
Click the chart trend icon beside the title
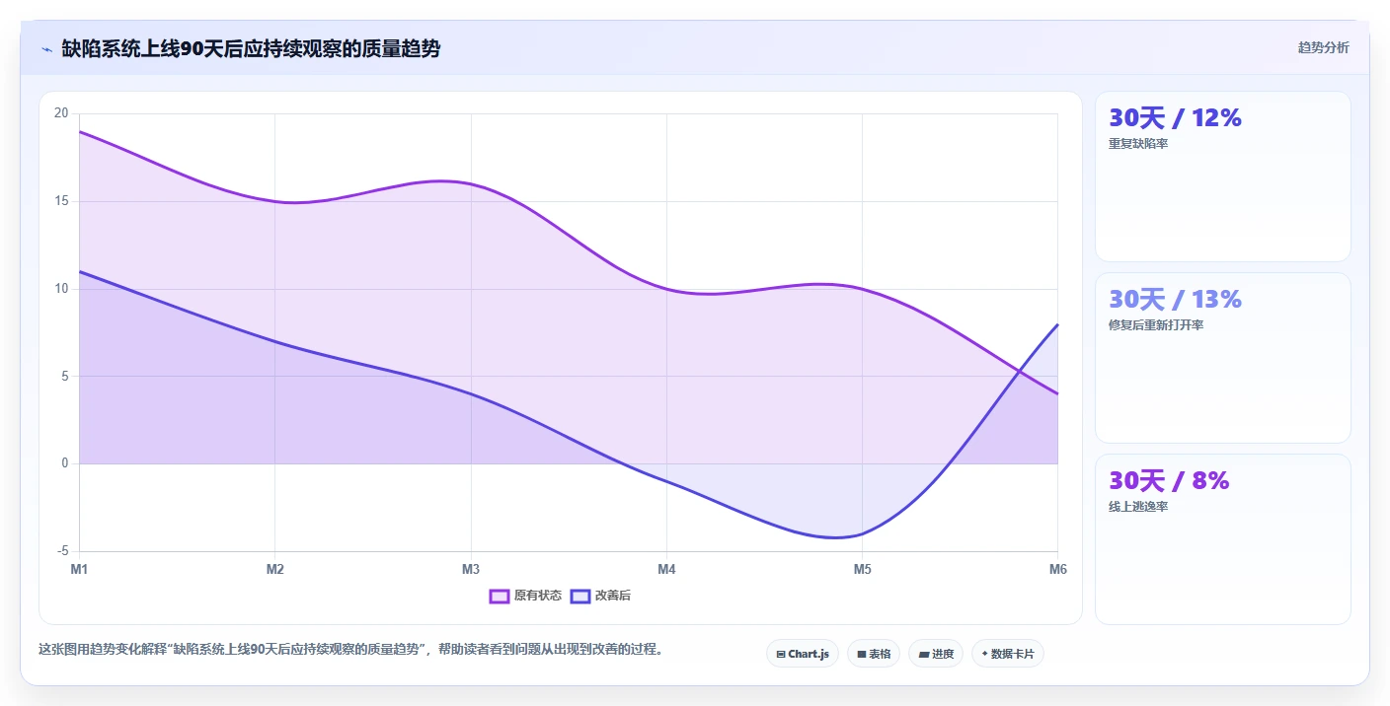point(46,49)
